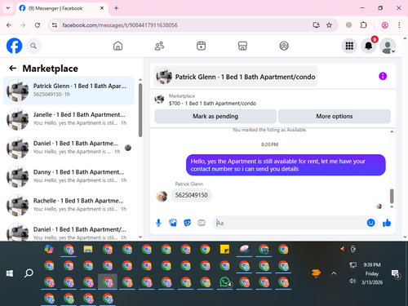
Task: Select Daniel chat with globe avatar indicator
Action: pos(69,148)
